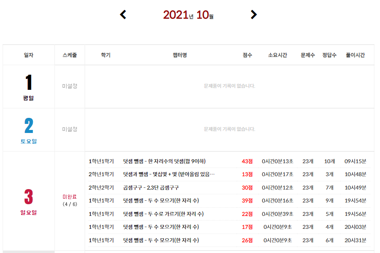Click the 7개 correct-answer count
The image size is (380, 253).
(x=329, y=188)
